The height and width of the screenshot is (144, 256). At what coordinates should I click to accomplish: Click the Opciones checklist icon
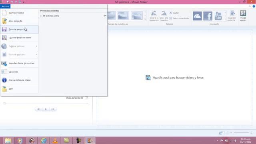click(4, 72)
